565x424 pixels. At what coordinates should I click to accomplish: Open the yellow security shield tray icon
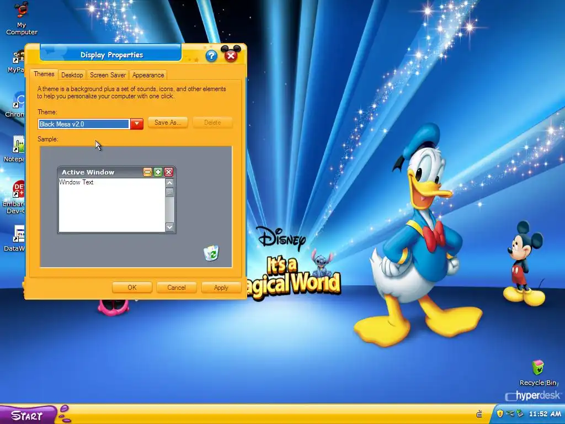(x=500, y=414)
